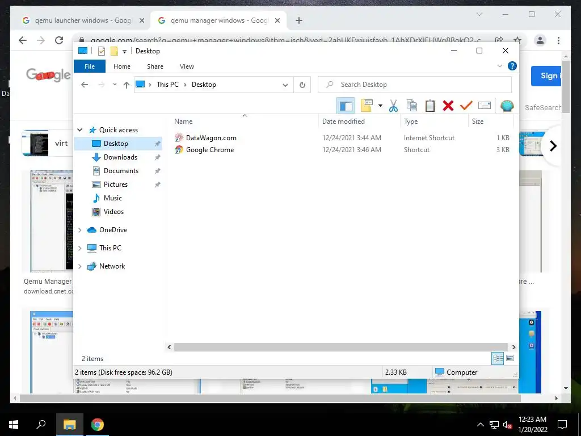Switch to Details view layout icon
Viewport: 581px width, 436px height.
point(498,358)
